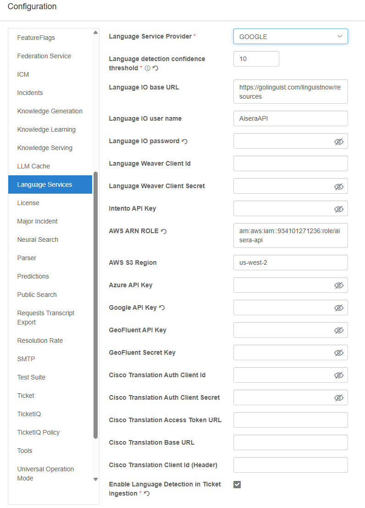Uncheck Enable Language Detection in Ticket Ingestion
Image resolution: width=365 pixels, height=508 pixels.
[237, 485]
